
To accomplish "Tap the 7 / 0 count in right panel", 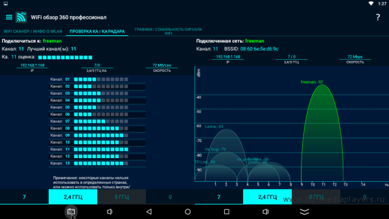I will (x=292, y=57).
